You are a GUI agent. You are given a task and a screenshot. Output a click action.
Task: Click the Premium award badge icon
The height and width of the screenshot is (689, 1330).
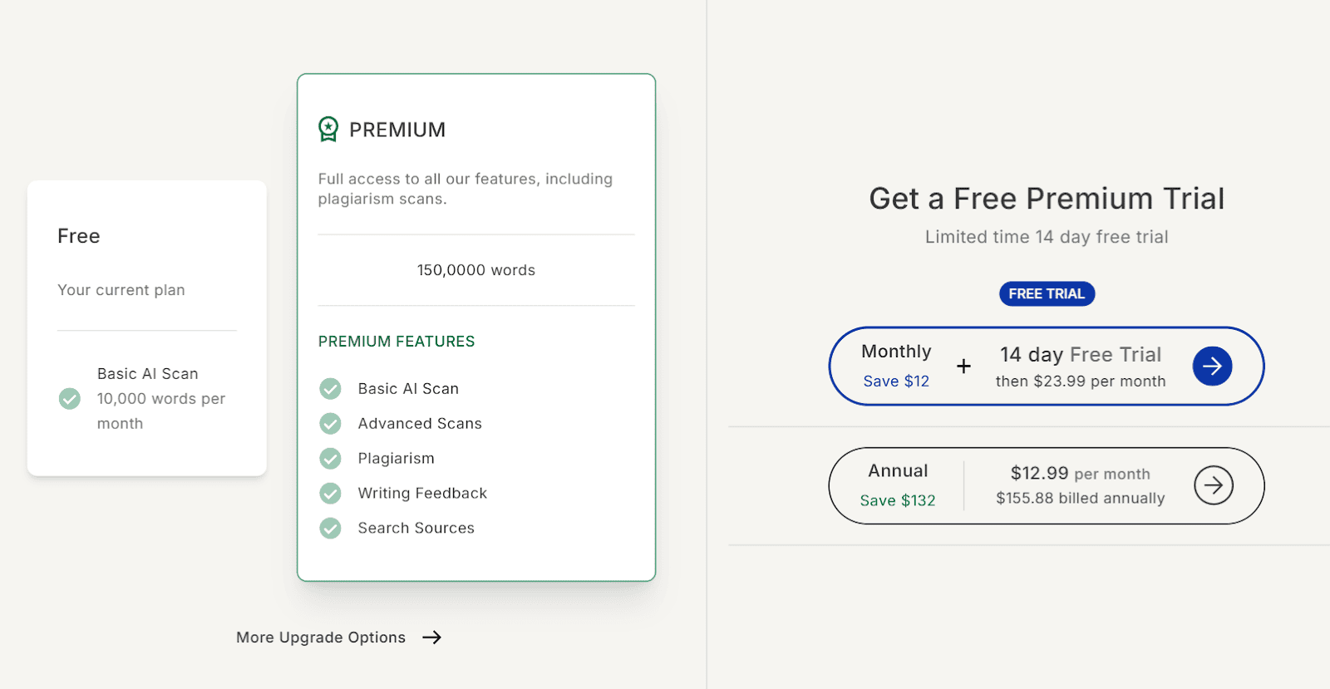(328, 129)
